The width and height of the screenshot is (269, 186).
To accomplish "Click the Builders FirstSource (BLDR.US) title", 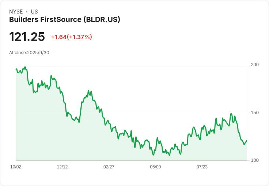I will (x=64, y=20).
